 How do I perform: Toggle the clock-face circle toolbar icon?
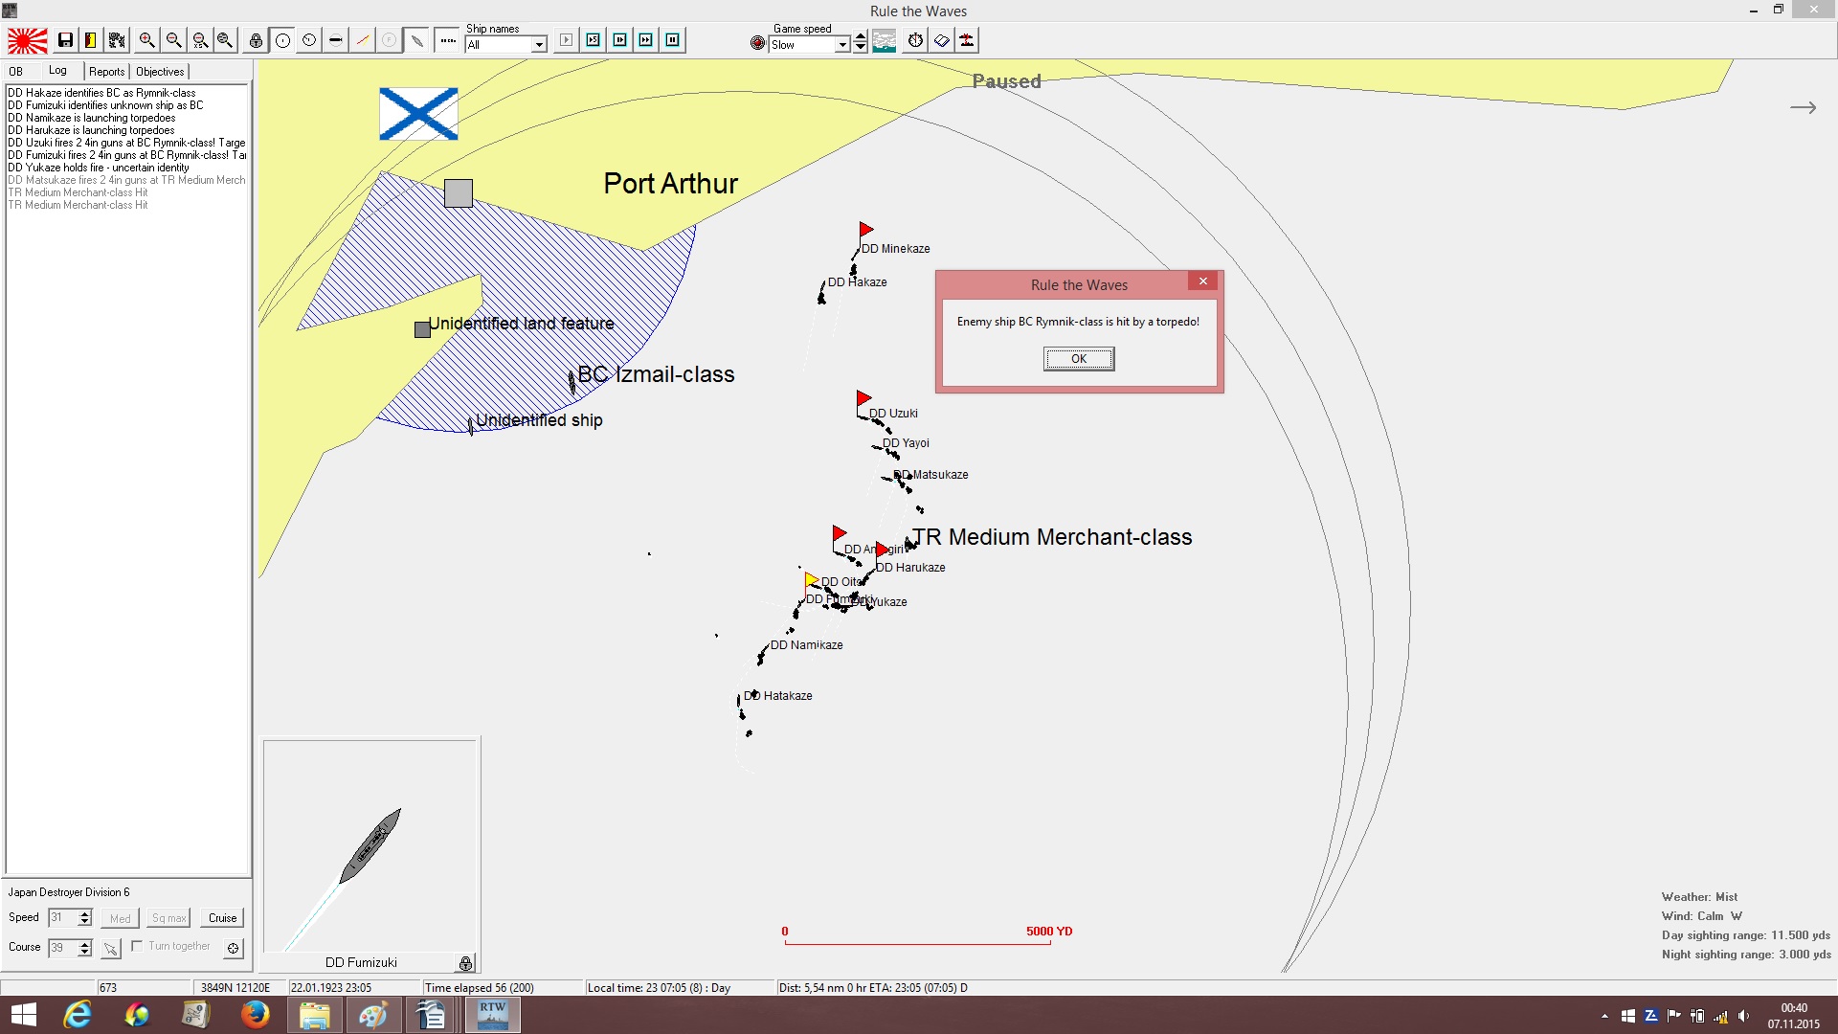click(x=309, y=40)
